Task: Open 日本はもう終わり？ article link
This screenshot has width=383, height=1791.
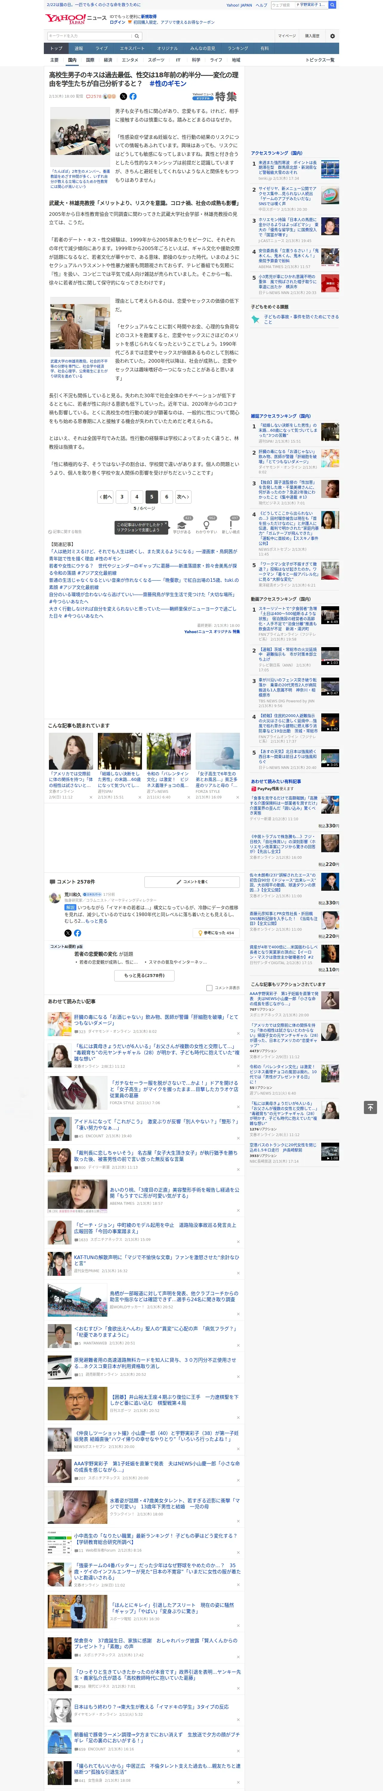Action: tap(151, 1706)
